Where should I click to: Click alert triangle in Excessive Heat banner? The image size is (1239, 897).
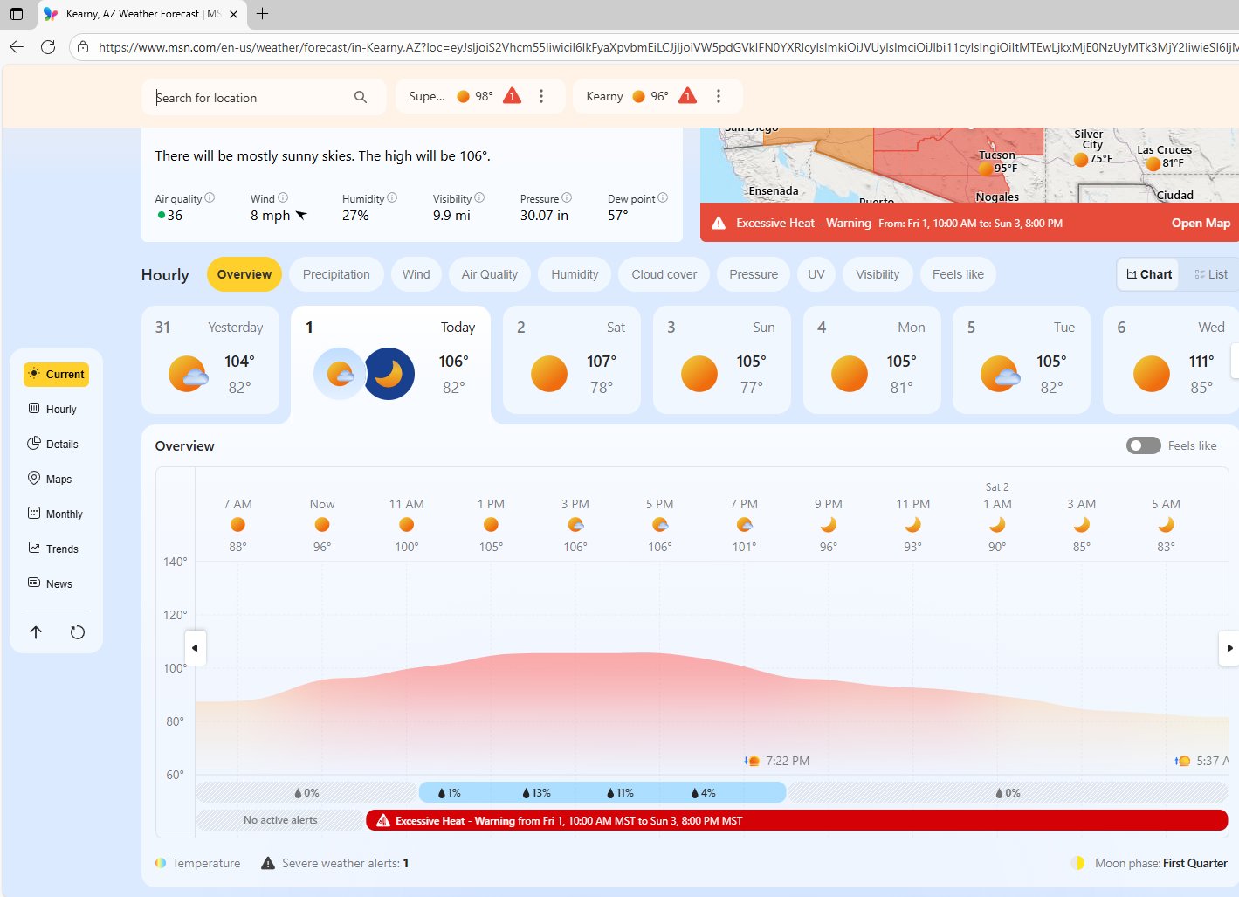719,224
